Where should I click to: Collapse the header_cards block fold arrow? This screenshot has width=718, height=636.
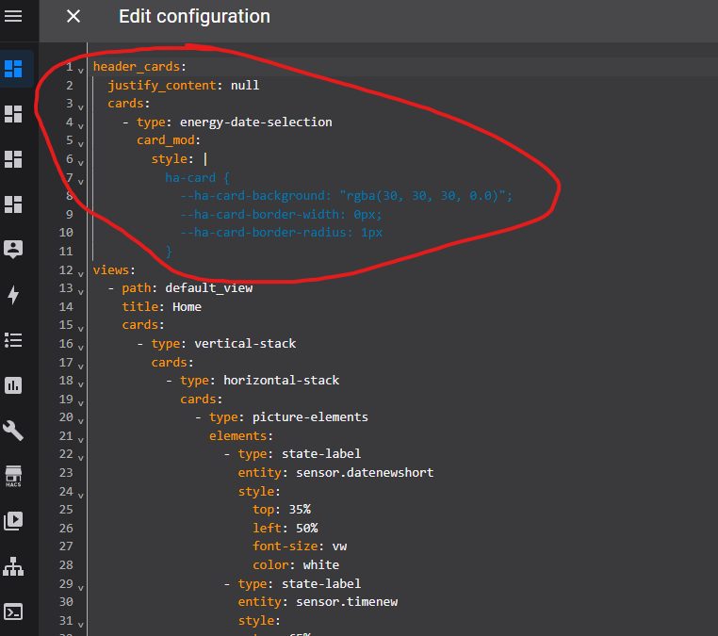(81, 70)
